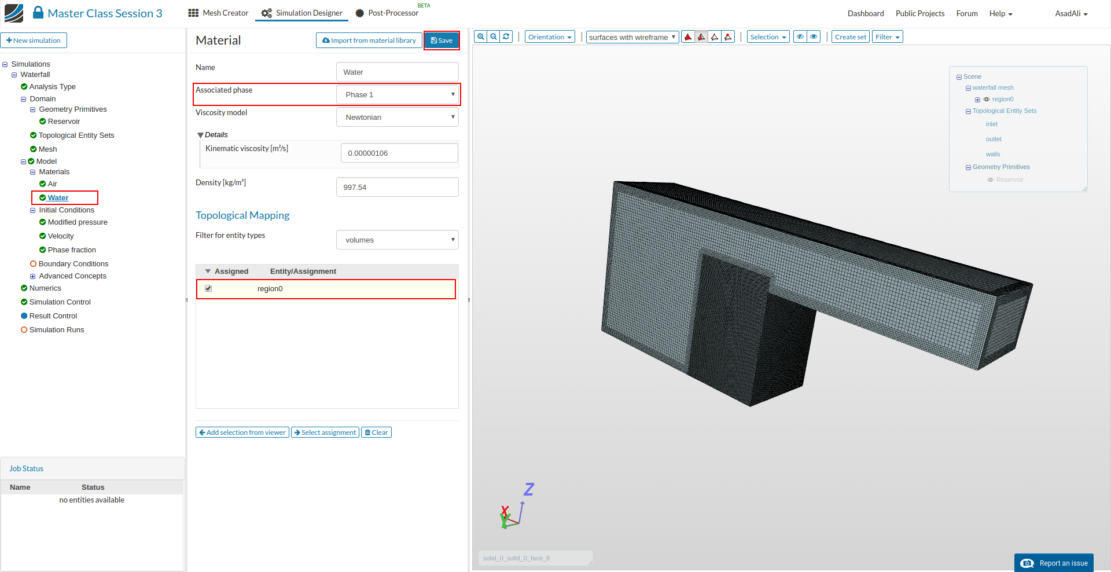
Task: Open the surfaces with wireframe render dropdown
Action: [632, 37]
